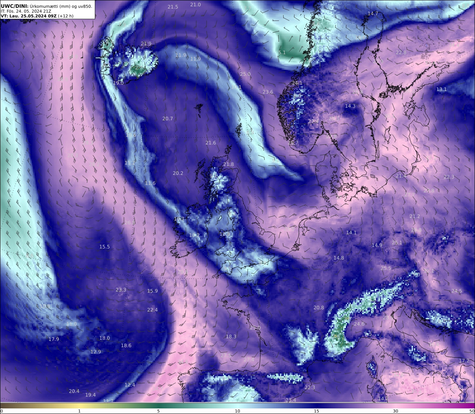Click the 25.1 value over central Europe
This screenshot has height=414, width=475.
click(397, 242)
